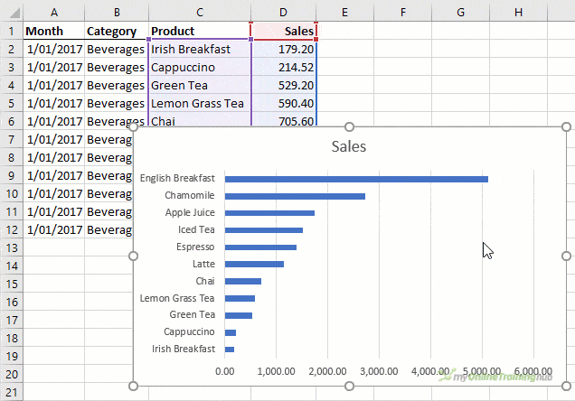Click the Apple Juice bar in chart
This screenshot has width=575, height=401.
click(x=270, y=213)
